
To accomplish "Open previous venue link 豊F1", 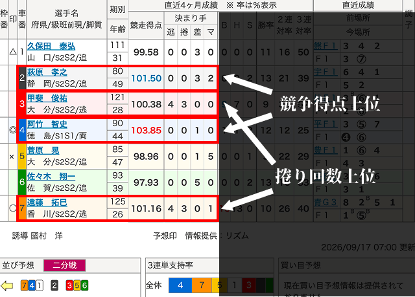I will 326,150.
